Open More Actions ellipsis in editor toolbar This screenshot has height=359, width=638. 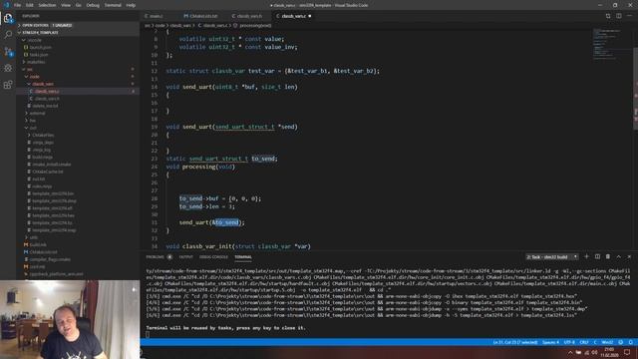629,16
